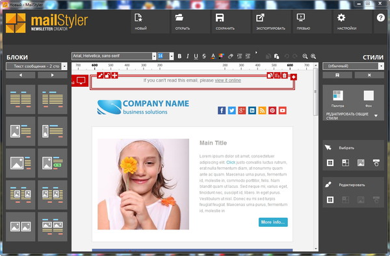
Task: Open the Превью preview
Action: (x=312, y=22)
